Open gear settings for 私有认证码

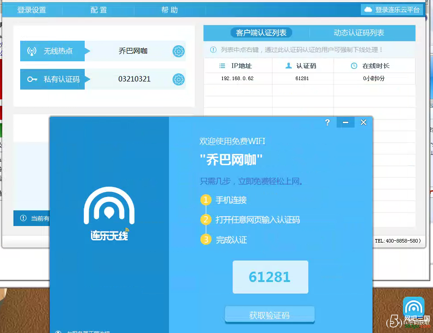pyautogui.click(x=178, y=79)
